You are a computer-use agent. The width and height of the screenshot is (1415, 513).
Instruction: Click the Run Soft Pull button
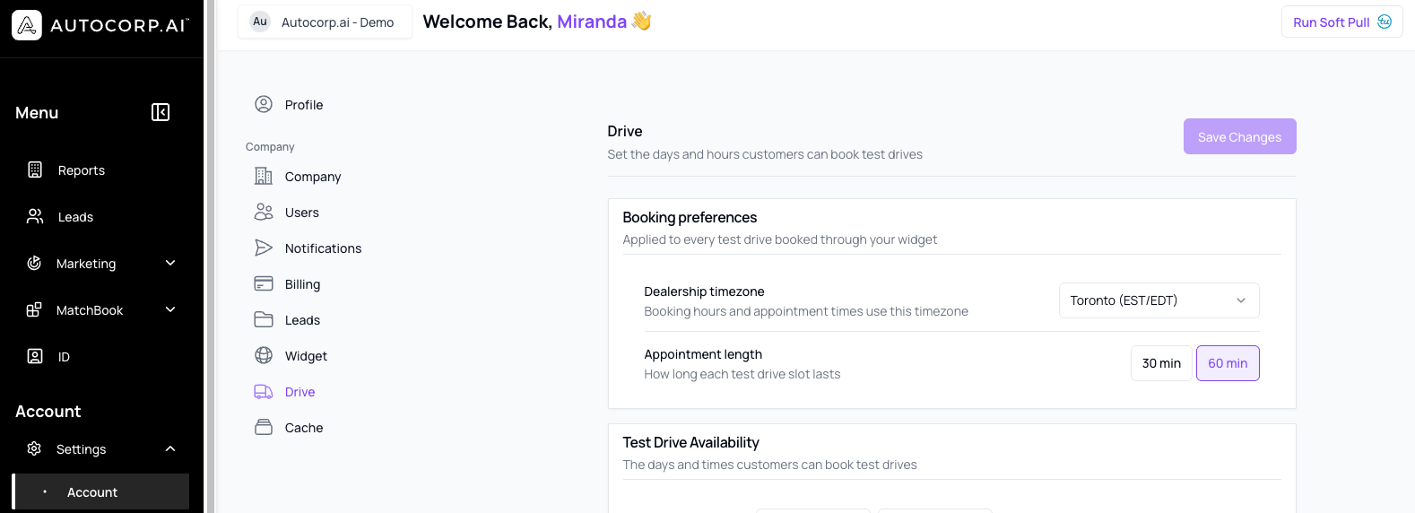1341,22
